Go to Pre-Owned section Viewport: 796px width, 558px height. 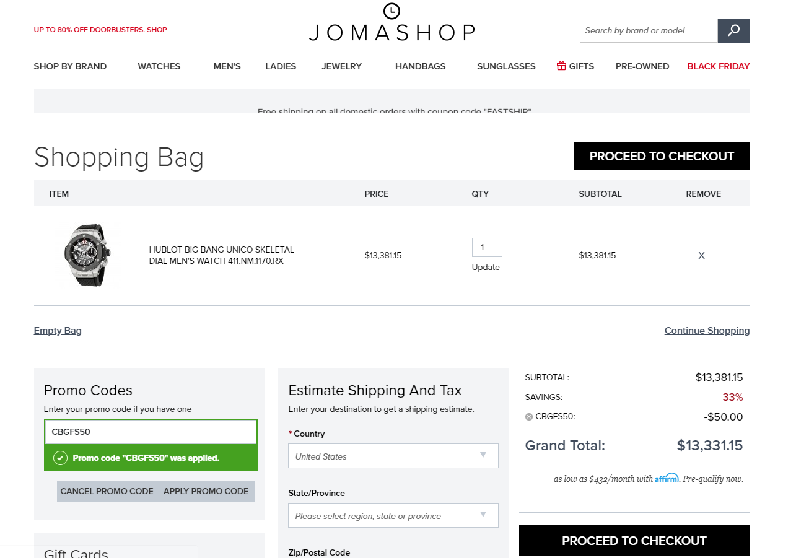point(642,66)
